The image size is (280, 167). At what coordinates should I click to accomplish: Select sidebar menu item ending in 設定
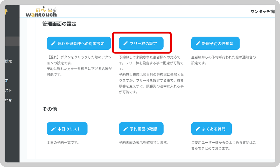tap(9, 61)
